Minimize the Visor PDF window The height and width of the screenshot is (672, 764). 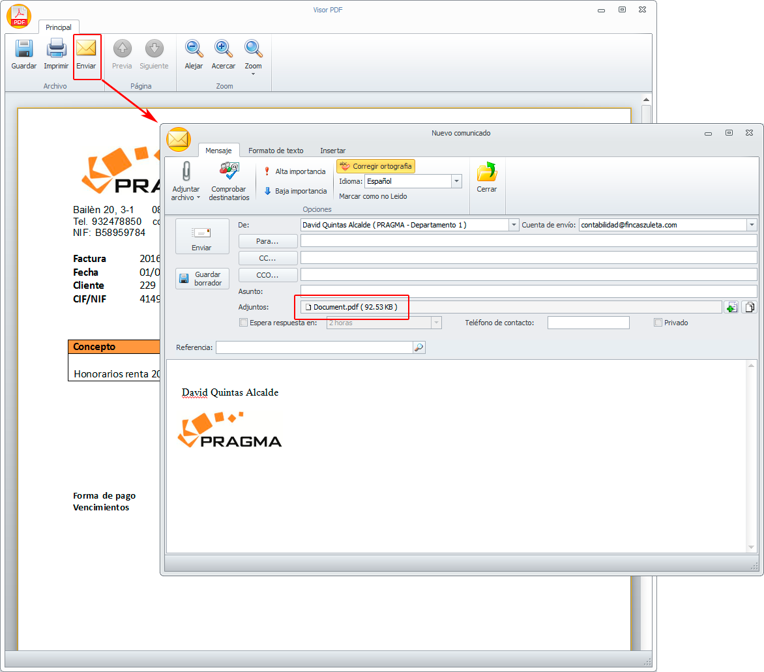click(601, 10)
